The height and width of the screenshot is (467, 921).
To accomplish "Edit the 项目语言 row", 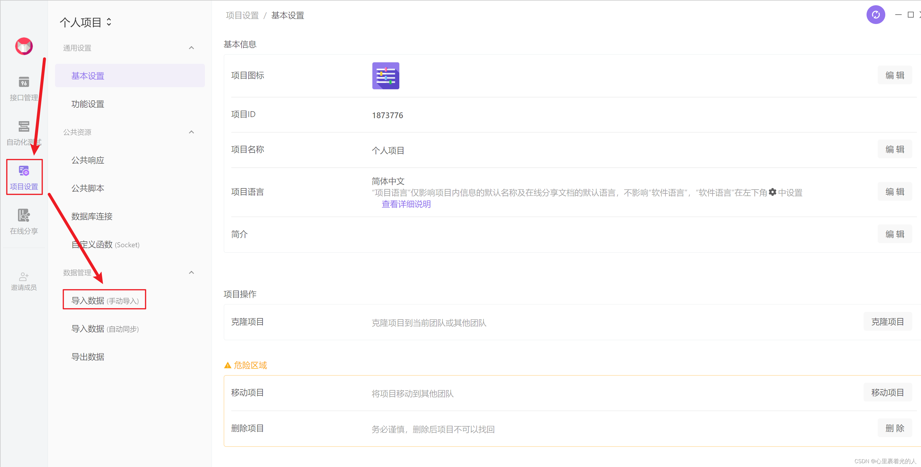I will (x=895, y=192).
